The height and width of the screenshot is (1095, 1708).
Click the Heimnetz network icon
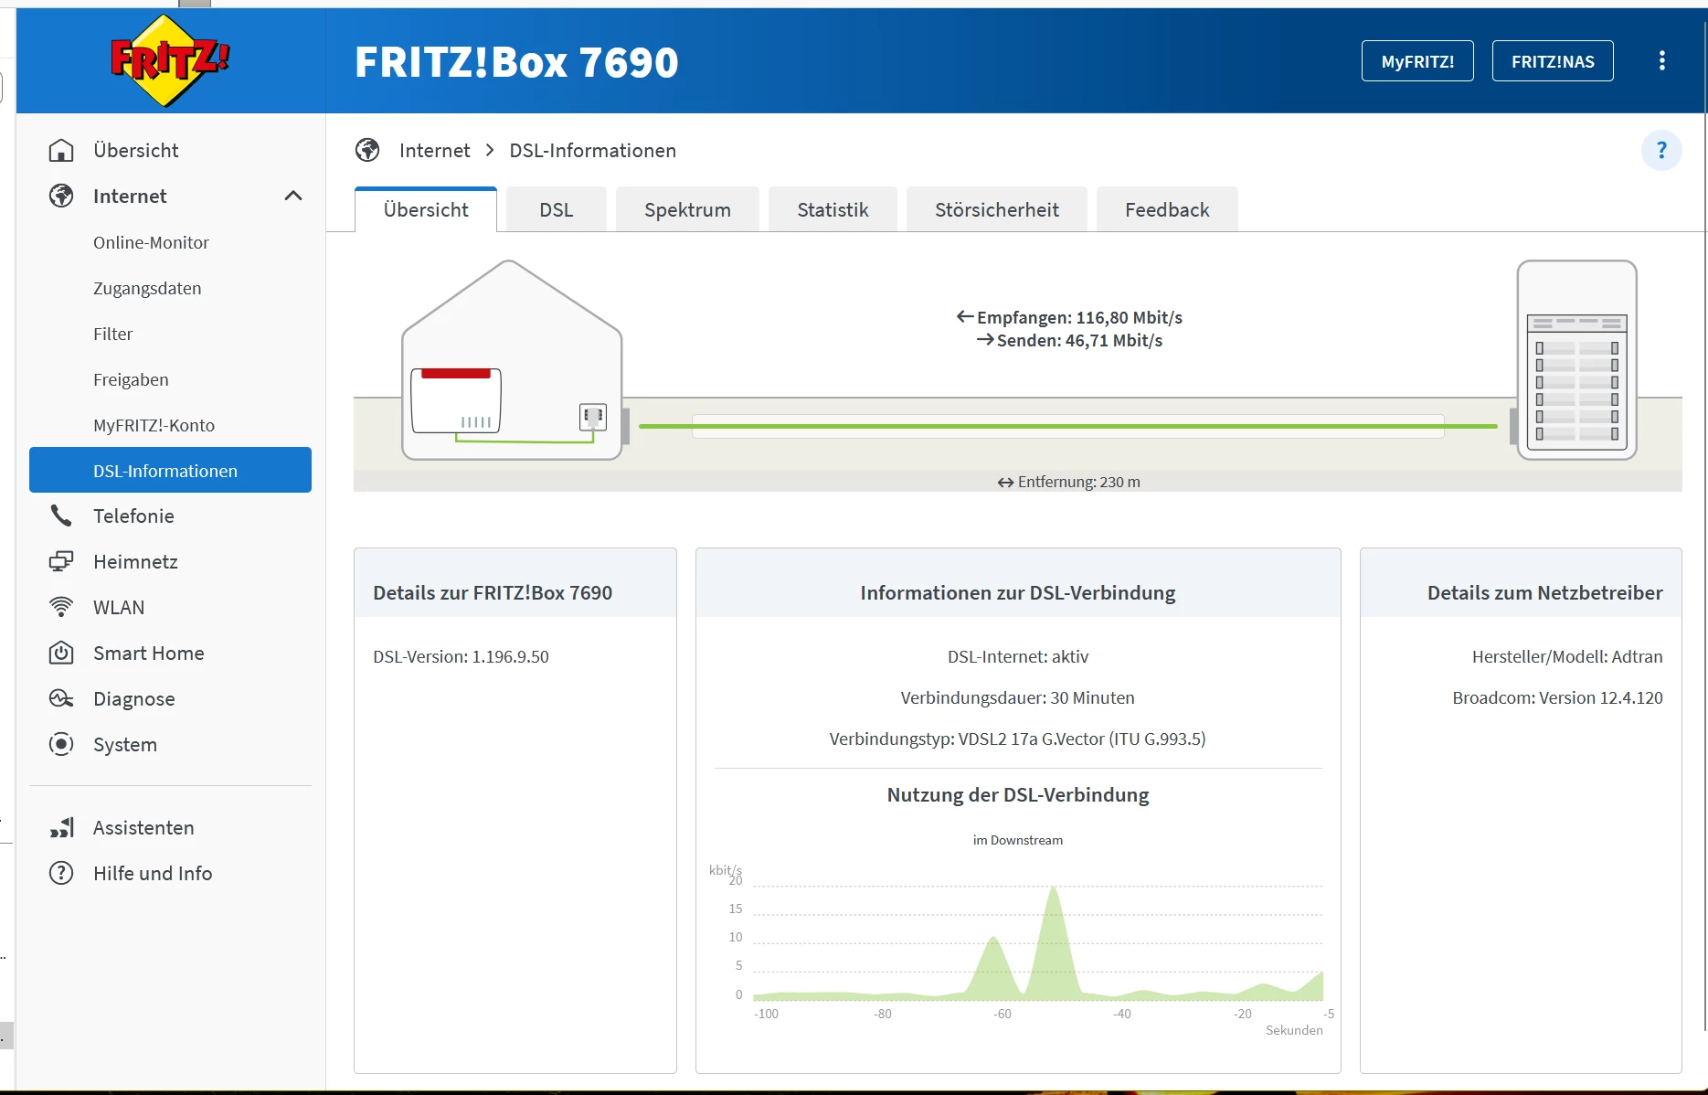[x=61, y=561]
